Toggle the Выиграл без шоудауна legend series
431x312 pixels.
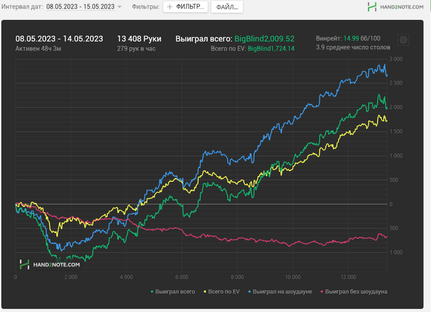pyautogui.click(x=354, y=292)
